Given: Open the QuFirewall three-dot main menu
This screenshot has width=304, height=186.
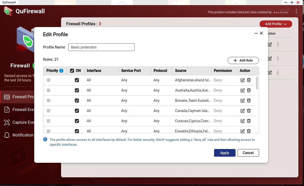Looking at the screenshot, I should (x=296, y=11).
